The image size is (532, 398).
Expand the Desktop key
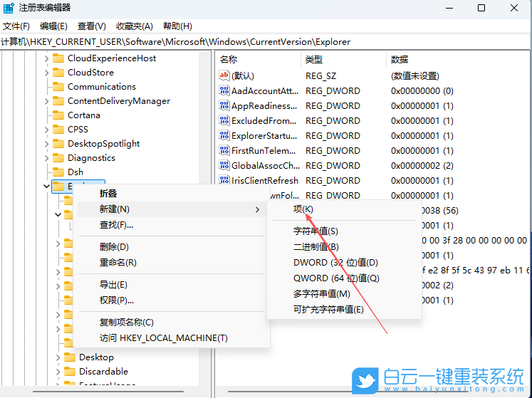click(x=58, y=357)
